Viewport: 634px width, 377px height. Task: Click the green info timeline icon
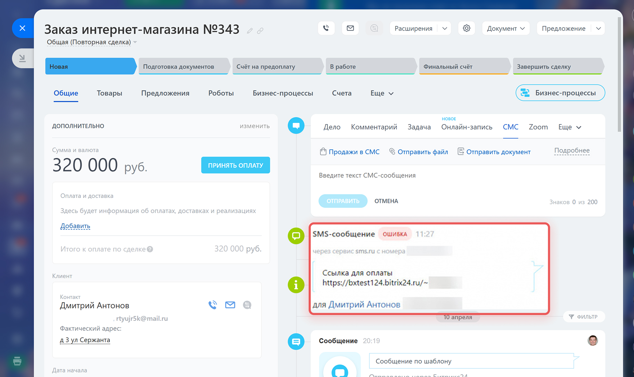pos(296,285)
